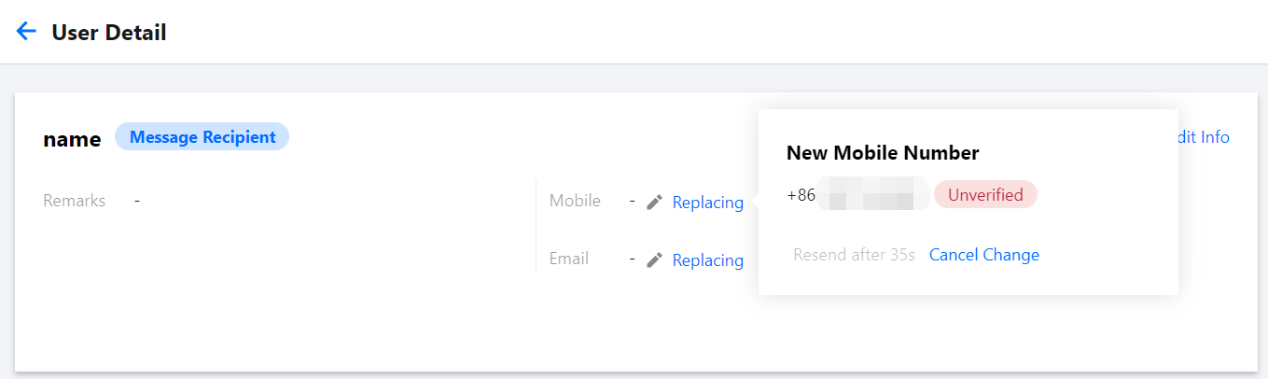Click the Email field label
The image size is (1268, 379).
pyautogui.click(x=569, y=259)
